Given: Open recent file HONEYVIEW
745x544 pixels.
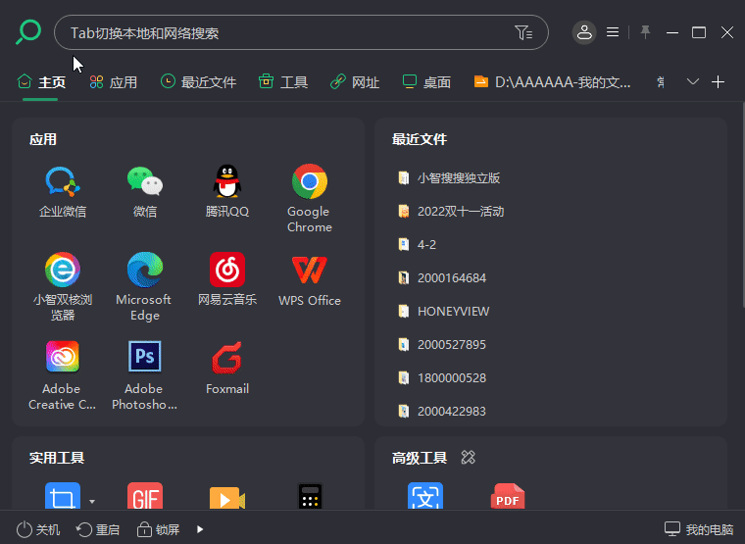Looking at the screenshot, I should (x=443, y=311).
